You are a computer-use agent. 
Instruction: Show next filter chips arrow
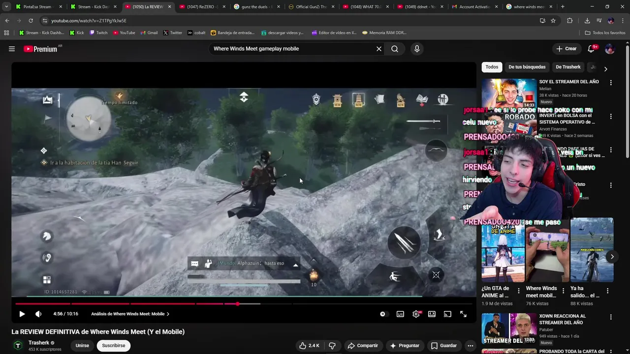tap(605, 69)
